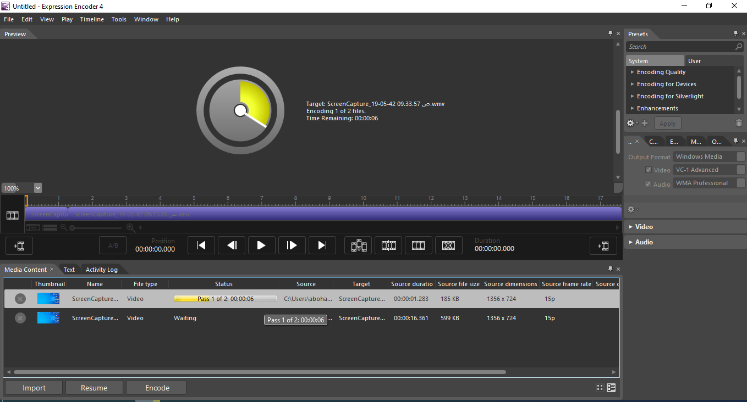Click the three-frame filmstrip edit icon
Image resolution: width=747 pixels, height=402 pixels.
click(x=419, y=245)
